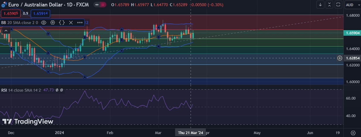Screen dimensions: 361x137
Task: Click the 0.9 spread value
Action: click(25, 13)
